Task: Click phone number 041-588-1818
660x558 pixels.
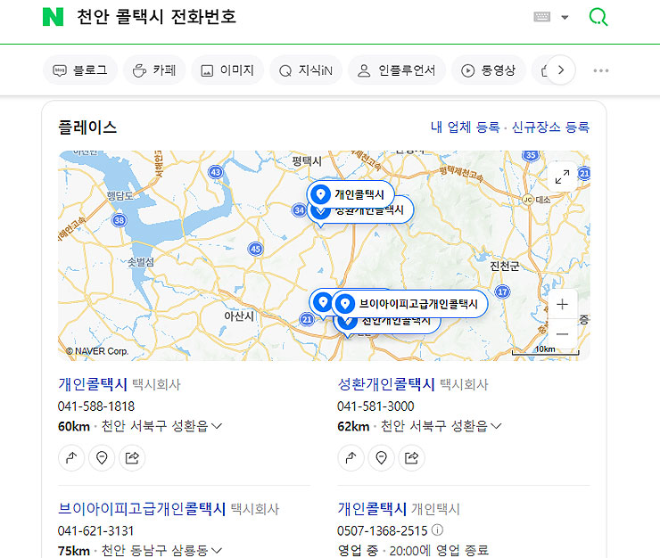Action: click(96, 406)
